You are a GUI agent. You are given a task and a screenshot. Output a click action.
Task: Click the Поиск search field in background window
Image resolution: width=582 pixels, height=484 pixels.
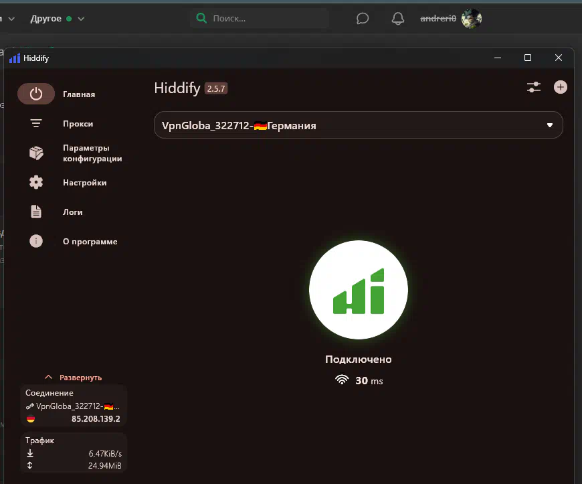(260, 18)
